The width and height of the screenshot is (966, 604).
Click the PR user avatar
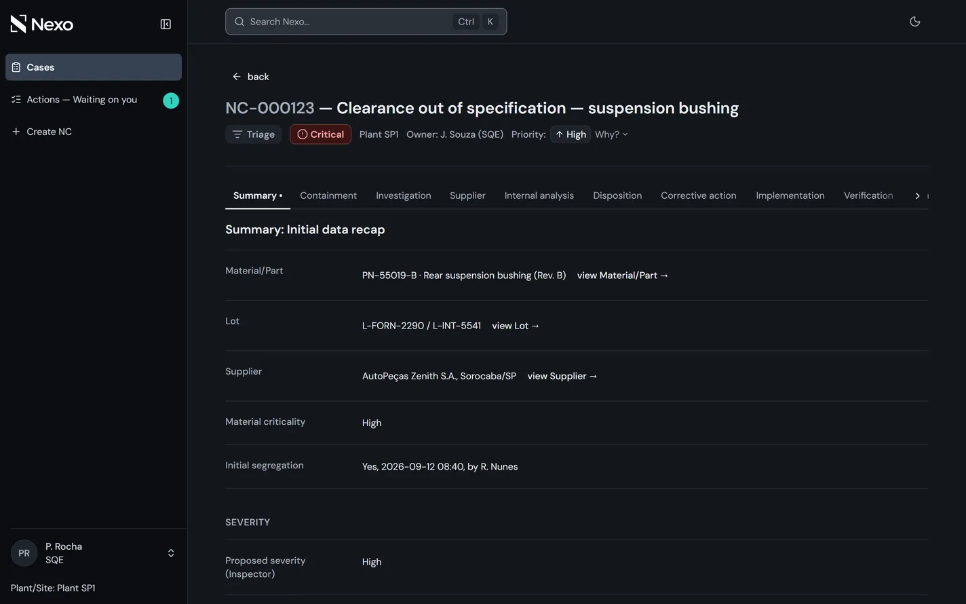[x=24, y=553]
